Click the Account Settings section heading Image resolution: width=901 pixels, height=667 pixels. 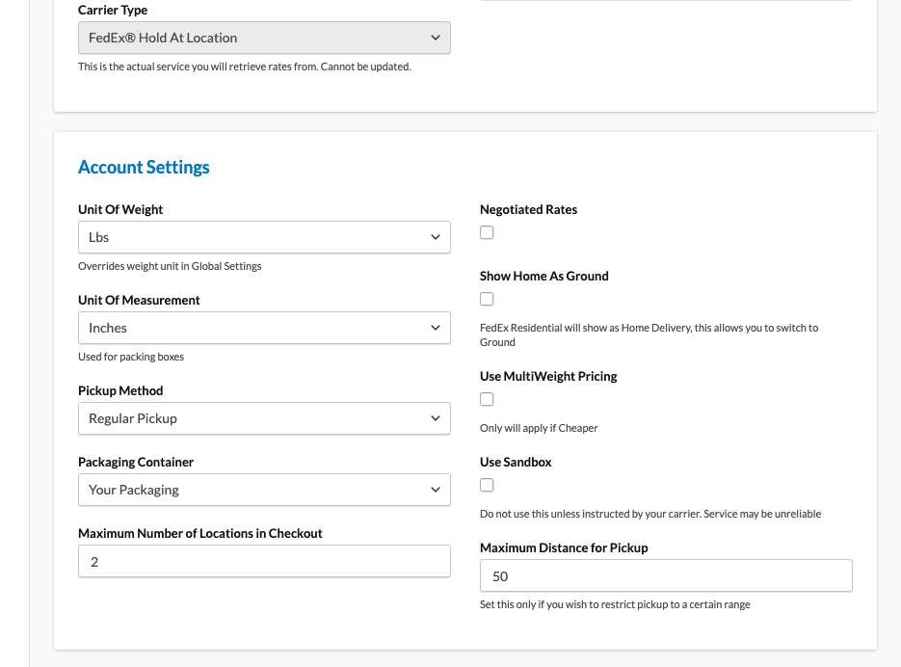[x=144, y=168]
